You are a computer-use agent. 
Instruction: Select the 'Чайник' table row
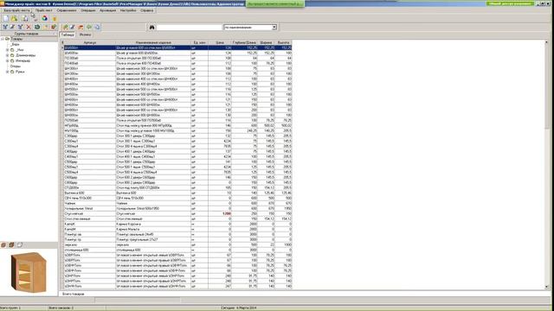coord(177,204)
